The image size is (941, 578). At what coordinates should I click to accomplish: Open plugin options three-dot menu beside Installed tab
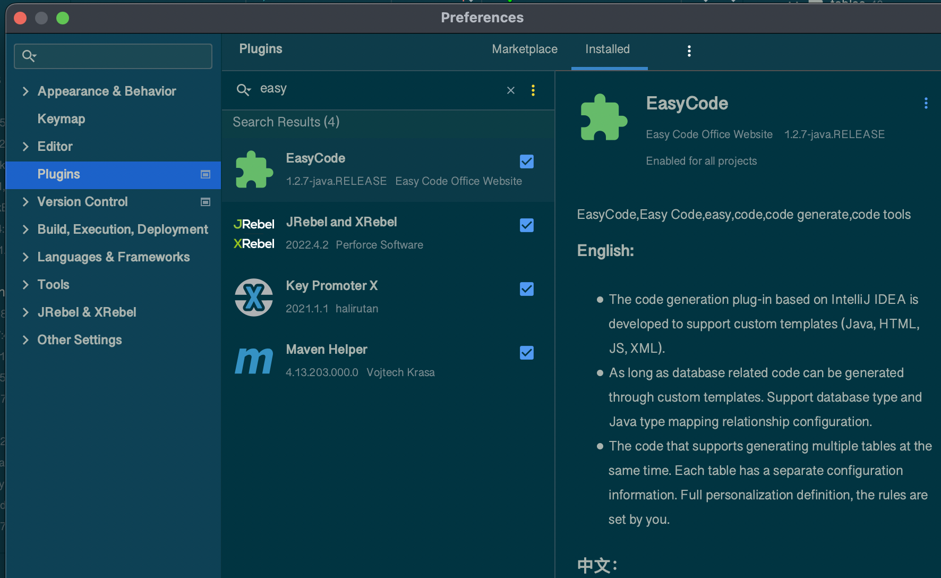[689, 51]
